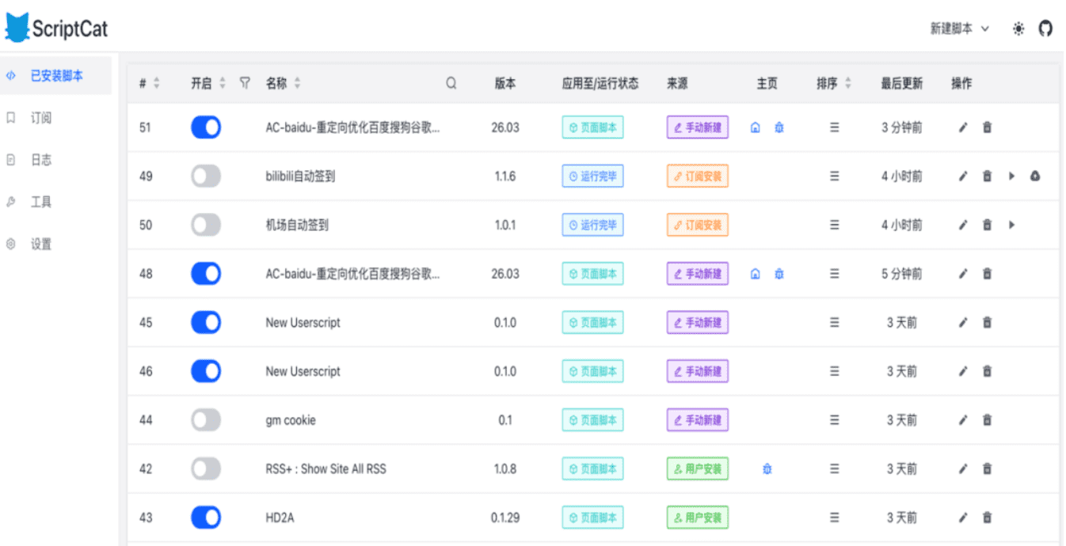
Task: Select 已安装脚本 in the sidebar
Action: pyautogui.click(x=55, y=76)
